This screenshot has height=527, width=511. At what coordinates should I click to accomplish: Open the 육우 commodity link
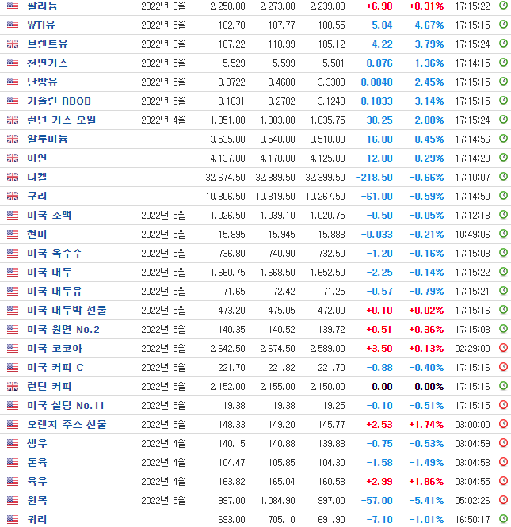click(37, 481)
